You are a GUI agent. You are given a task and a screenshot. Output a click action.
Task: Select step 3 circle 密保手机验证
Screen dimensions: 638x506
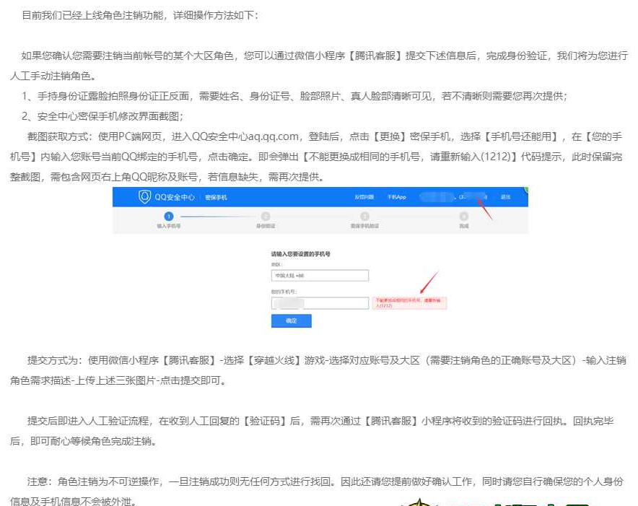click(x=365, y=216)
